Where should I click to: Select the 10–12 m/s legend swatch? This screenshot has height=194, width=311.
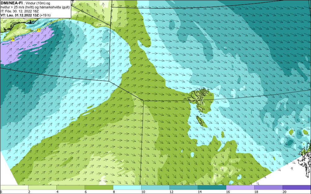point(155,187)
